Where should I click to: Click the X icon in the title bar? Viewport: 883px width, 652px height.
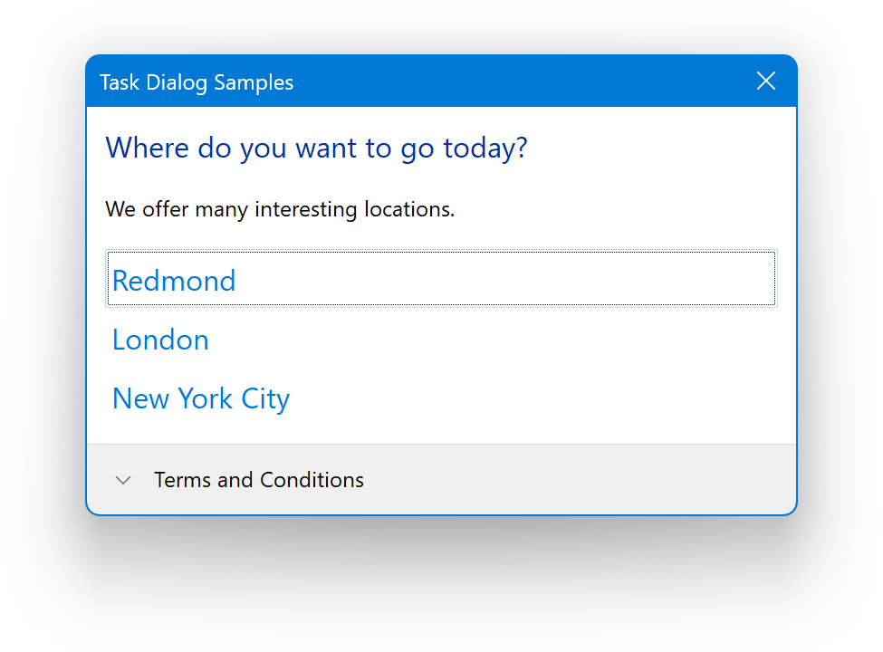click(x=766, y=81)
